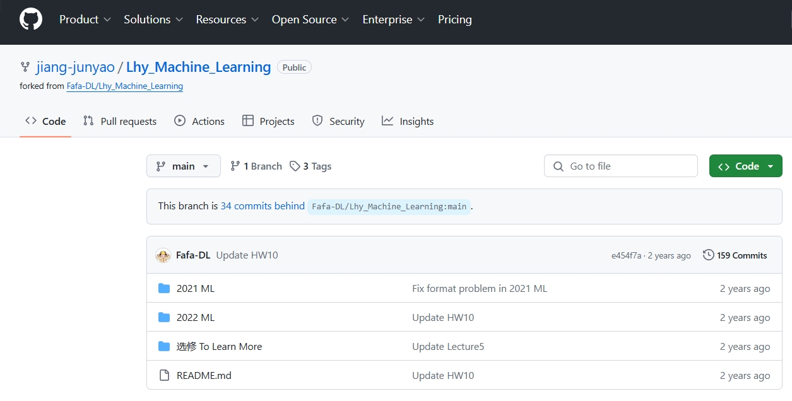Screen dimensions: 792x401
Task: Open the Update Lecture5 commit message
Action: pyautogui.click(x=448, y=346)
